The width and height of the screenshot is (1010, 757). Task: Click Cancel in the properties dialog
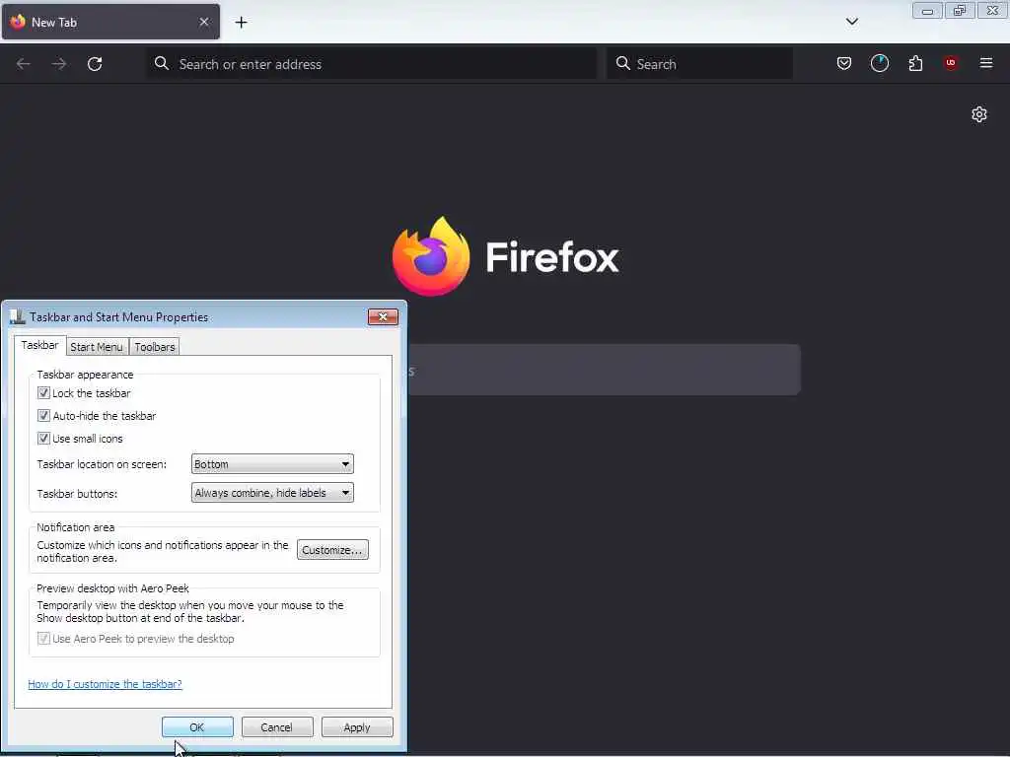click(277, 726)
